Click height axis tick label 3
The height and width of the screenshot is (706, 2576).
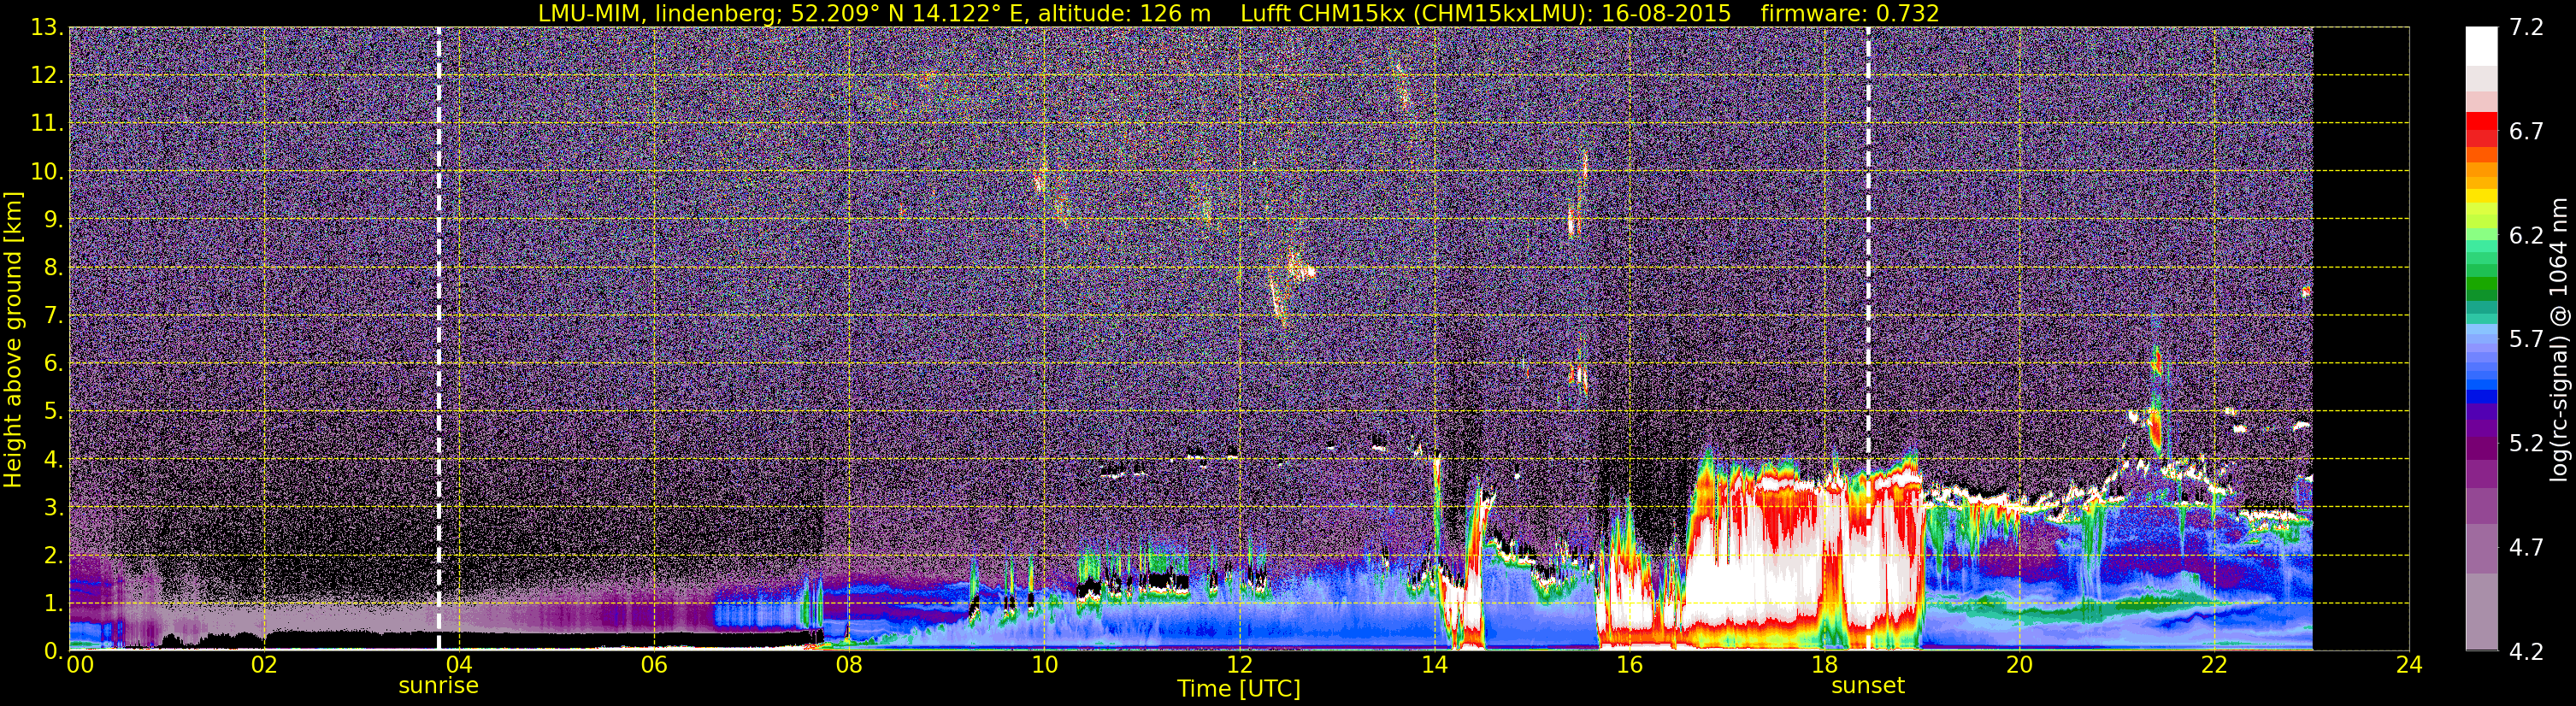[x=54, y=508]
